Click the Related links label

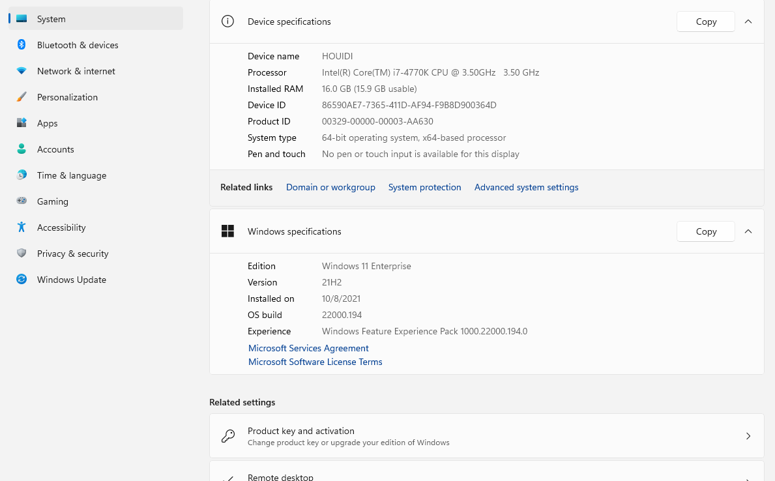(246, 187)
